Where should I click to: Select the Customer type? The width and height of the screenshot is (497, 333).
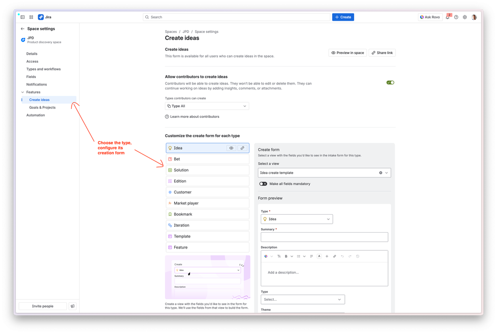[x=207, y=192]
